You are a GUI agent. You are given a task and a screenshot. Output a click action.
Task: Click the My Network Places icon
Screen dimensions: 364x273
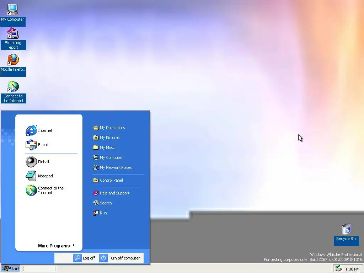(x=96, y=167)
